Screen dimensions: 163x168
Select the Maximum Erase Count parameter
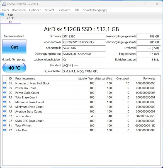(x=30, y=102)
